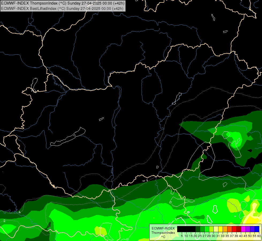
Task: Select the pale yellow 30–31 legend swatch
Action: pyautogui.click(x=216, y=229)
